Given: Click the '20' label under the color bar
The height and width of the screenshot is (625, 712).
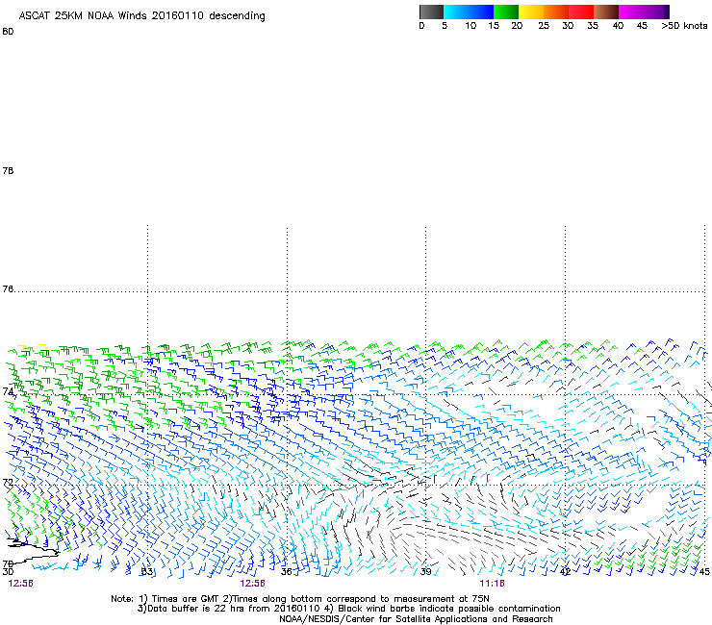Looking at the screenshot, I should [x=517, y=26].
